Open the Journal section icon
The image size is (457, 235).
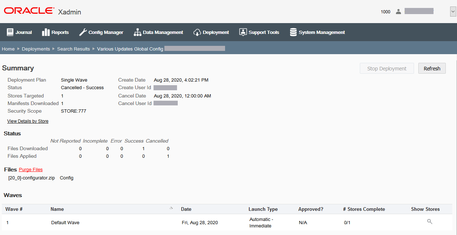[9, 32]
